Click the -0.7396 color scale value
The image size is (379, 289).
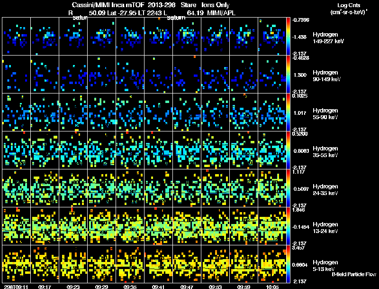click(x=300, y=20)
